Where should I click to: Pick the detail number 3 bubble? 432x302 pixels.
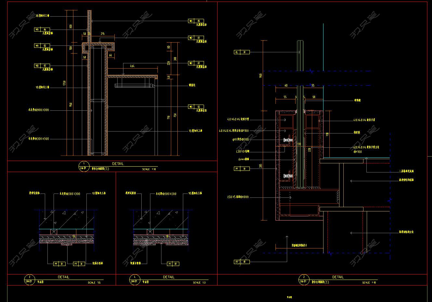click(30, 279)
